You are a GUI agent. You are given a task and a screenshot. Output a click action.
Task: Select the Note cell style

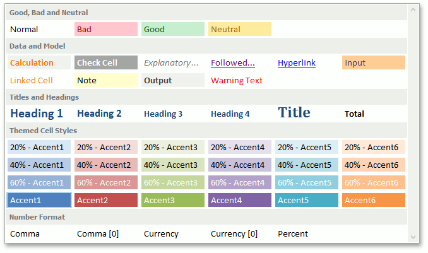105,80
